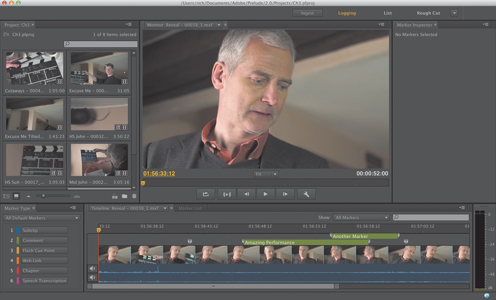Switch to the List workspace
The height and width of the screenshot is (300, 496).
click(x=388, y=13)
